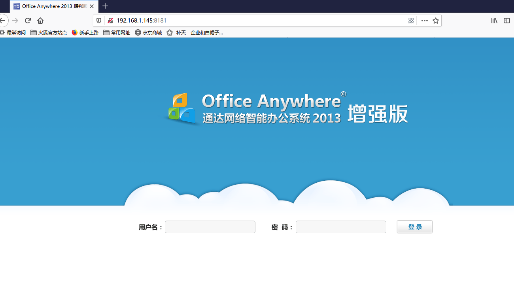This screenshot has width=514, height=308.
Task: Open page actions three-dot menu
Action: [x=425, y=21]
